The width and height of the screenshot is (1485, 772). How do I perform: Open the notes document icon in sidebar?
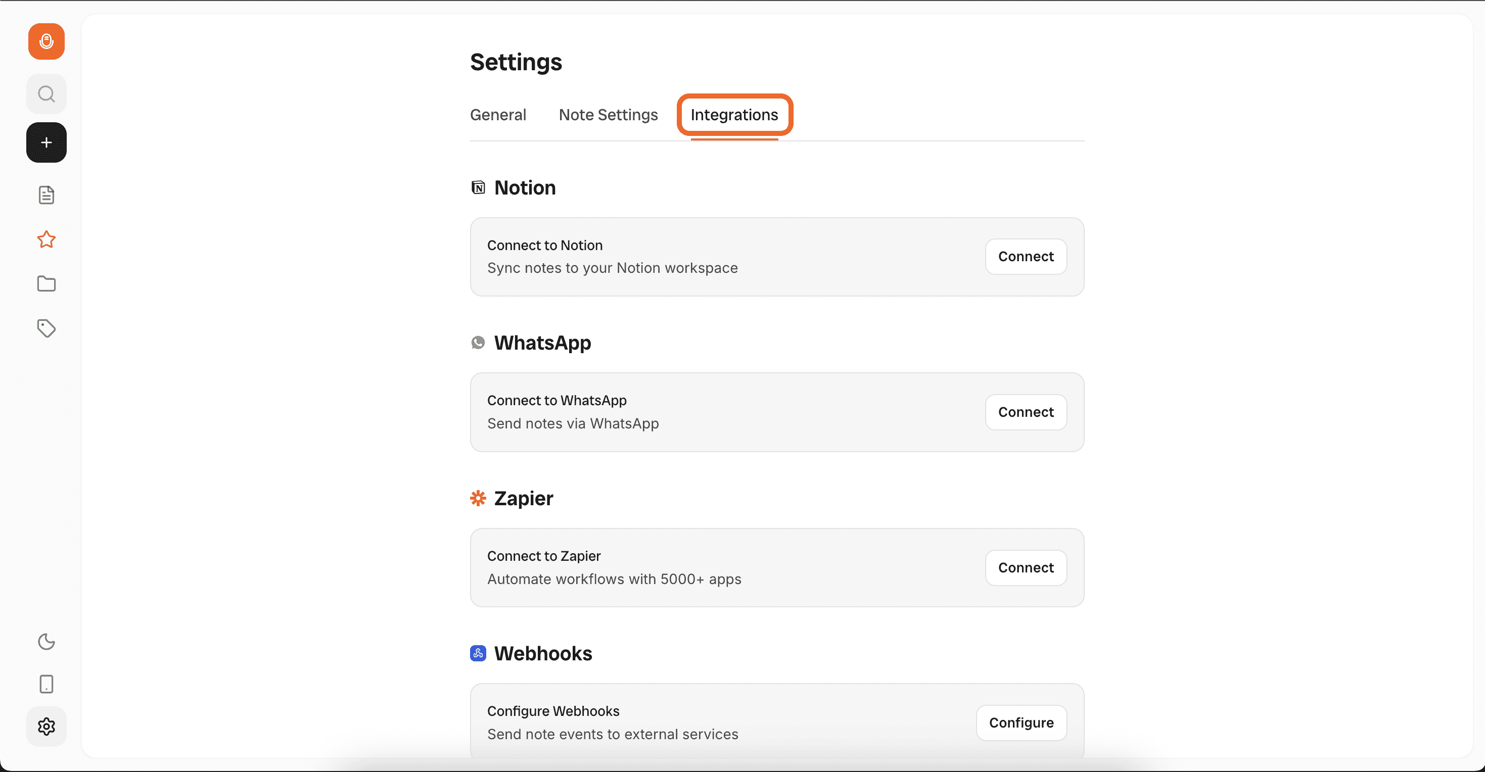coord(46,196)
